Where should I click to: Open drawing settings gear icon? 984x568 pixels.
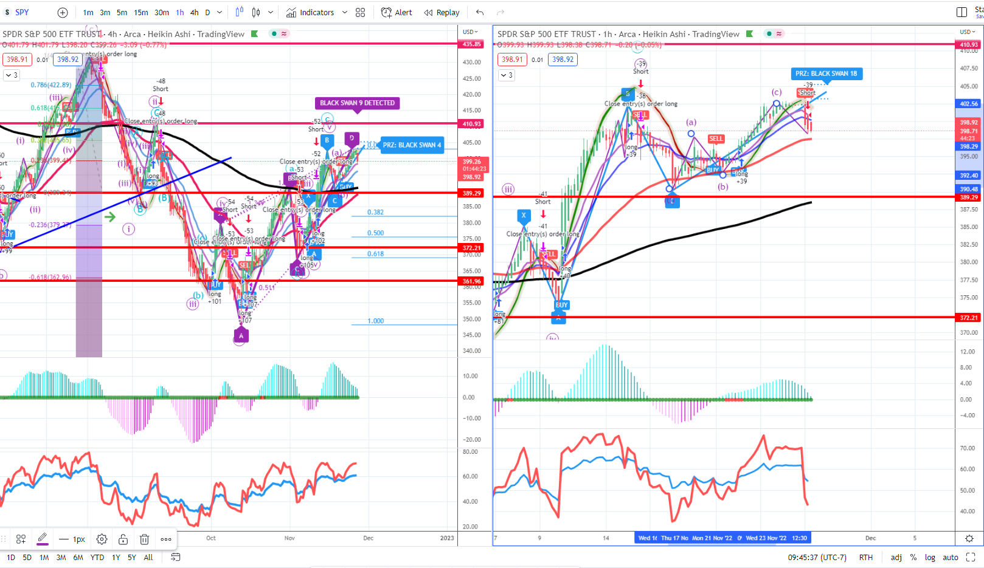[x=102, y=539]
